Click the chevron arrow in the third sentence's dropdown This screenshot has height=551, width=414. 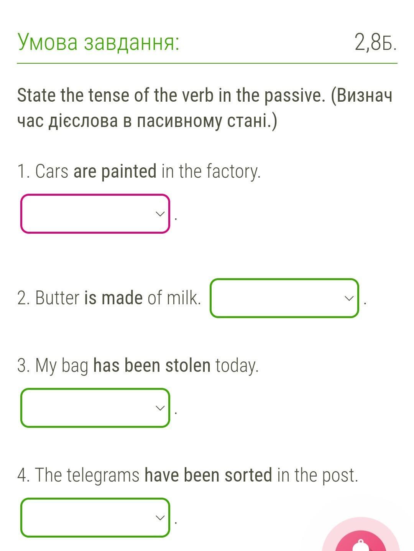160,408
